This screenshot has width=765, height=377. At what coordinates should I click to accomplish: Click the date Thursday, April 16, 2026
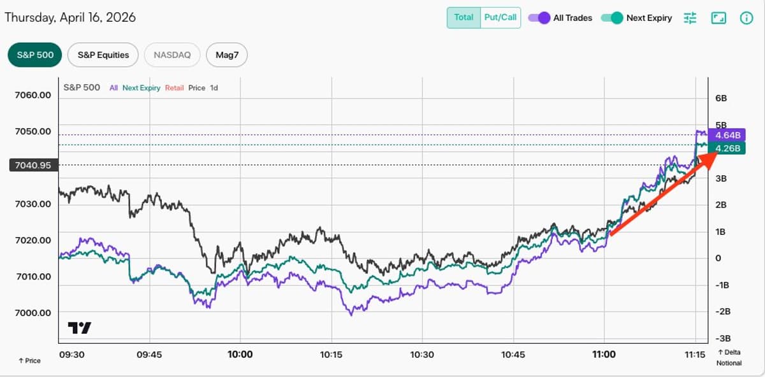pos(70,17)
